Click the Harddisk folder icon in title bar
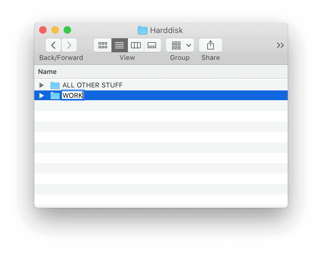 click(x=143, y=30)
